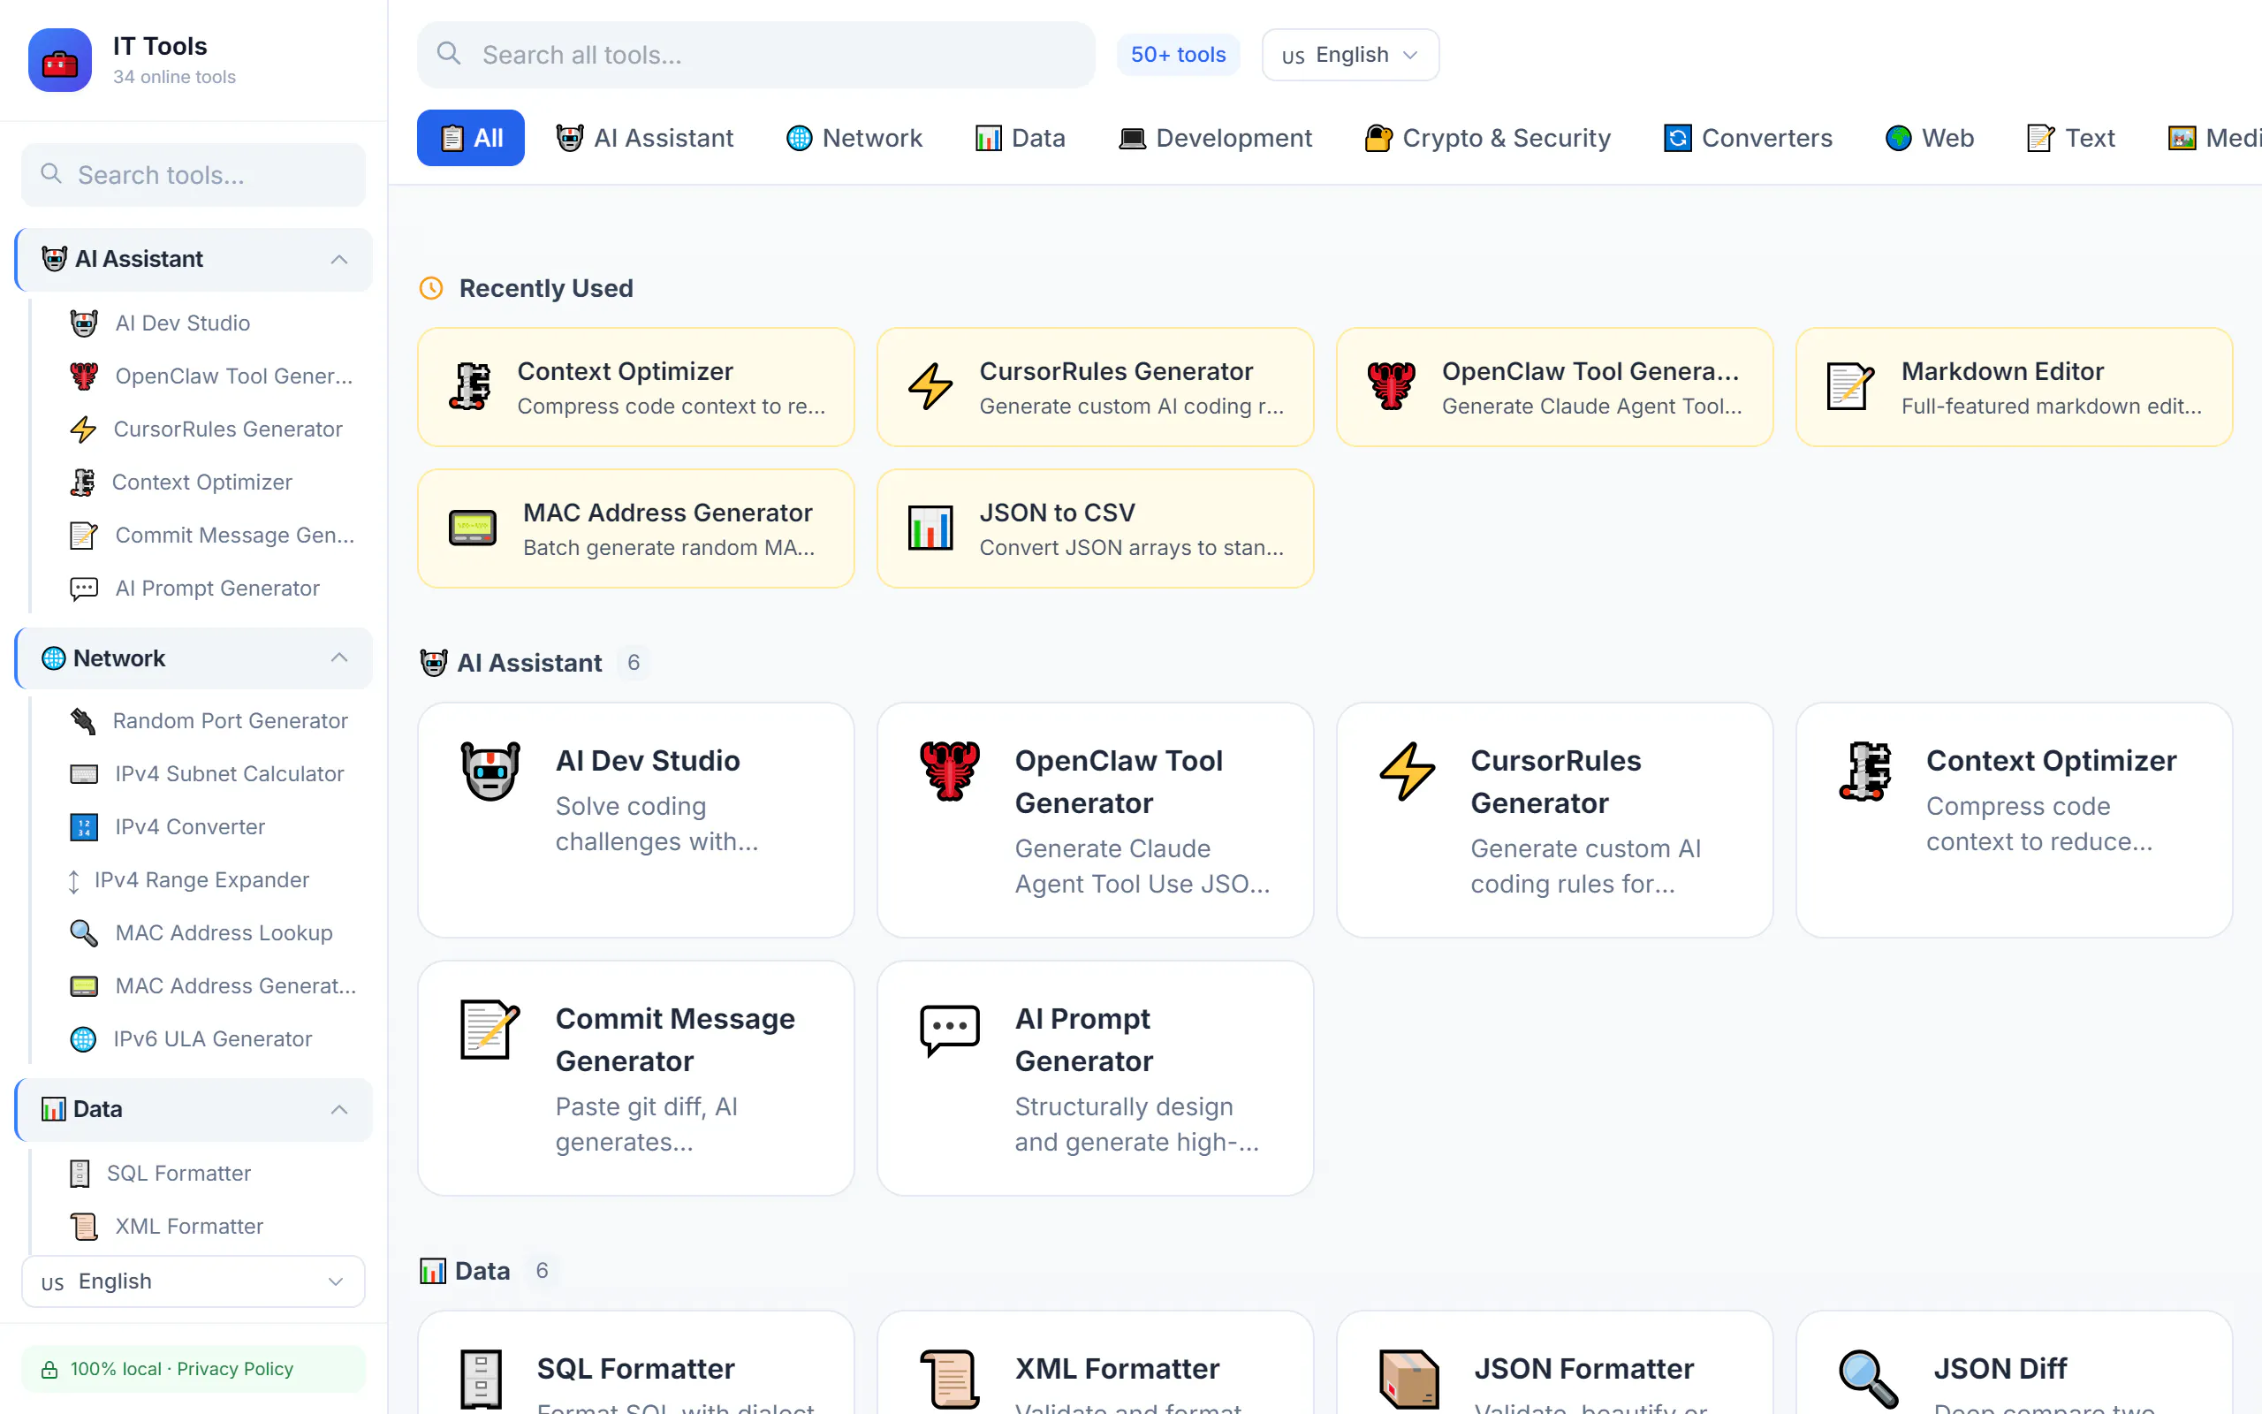Open the Context Optimizer card in AI Assistant
Viewport: 2262px width, 1414px height.
[x=2015, y=820]
